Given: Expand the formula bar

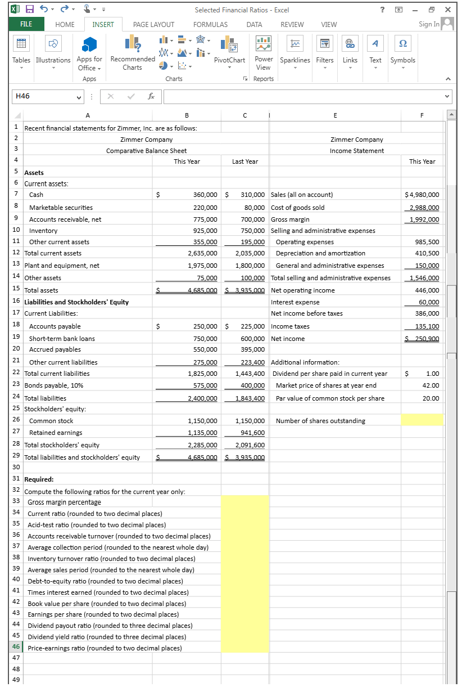Looking at the screenshot, I should (448, 97).
